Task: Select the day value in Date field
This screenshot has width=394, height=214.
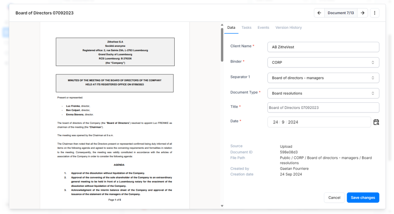Action: pyautogui.click(x=275, y=122)
